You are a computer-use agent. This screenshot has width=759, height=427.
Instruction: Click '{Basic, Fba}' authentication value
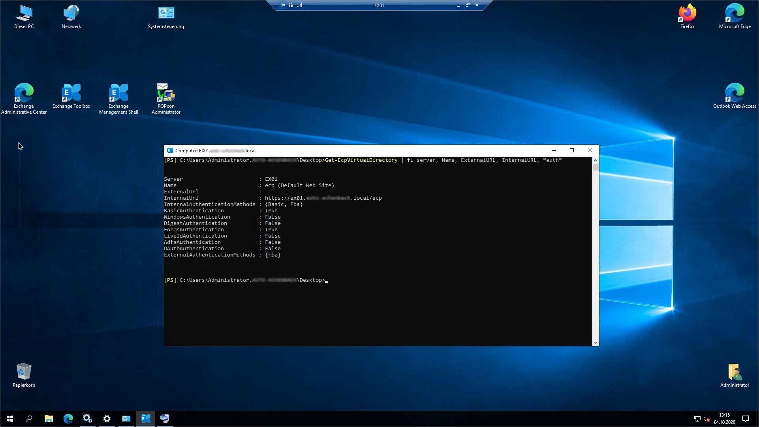coord(284,204)
